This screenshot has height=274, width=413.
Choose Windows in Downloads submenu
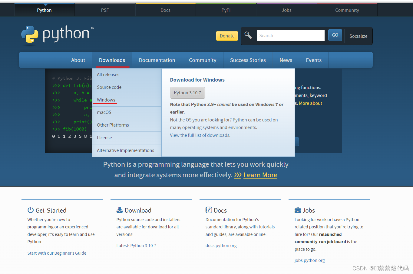click(127, 100)
